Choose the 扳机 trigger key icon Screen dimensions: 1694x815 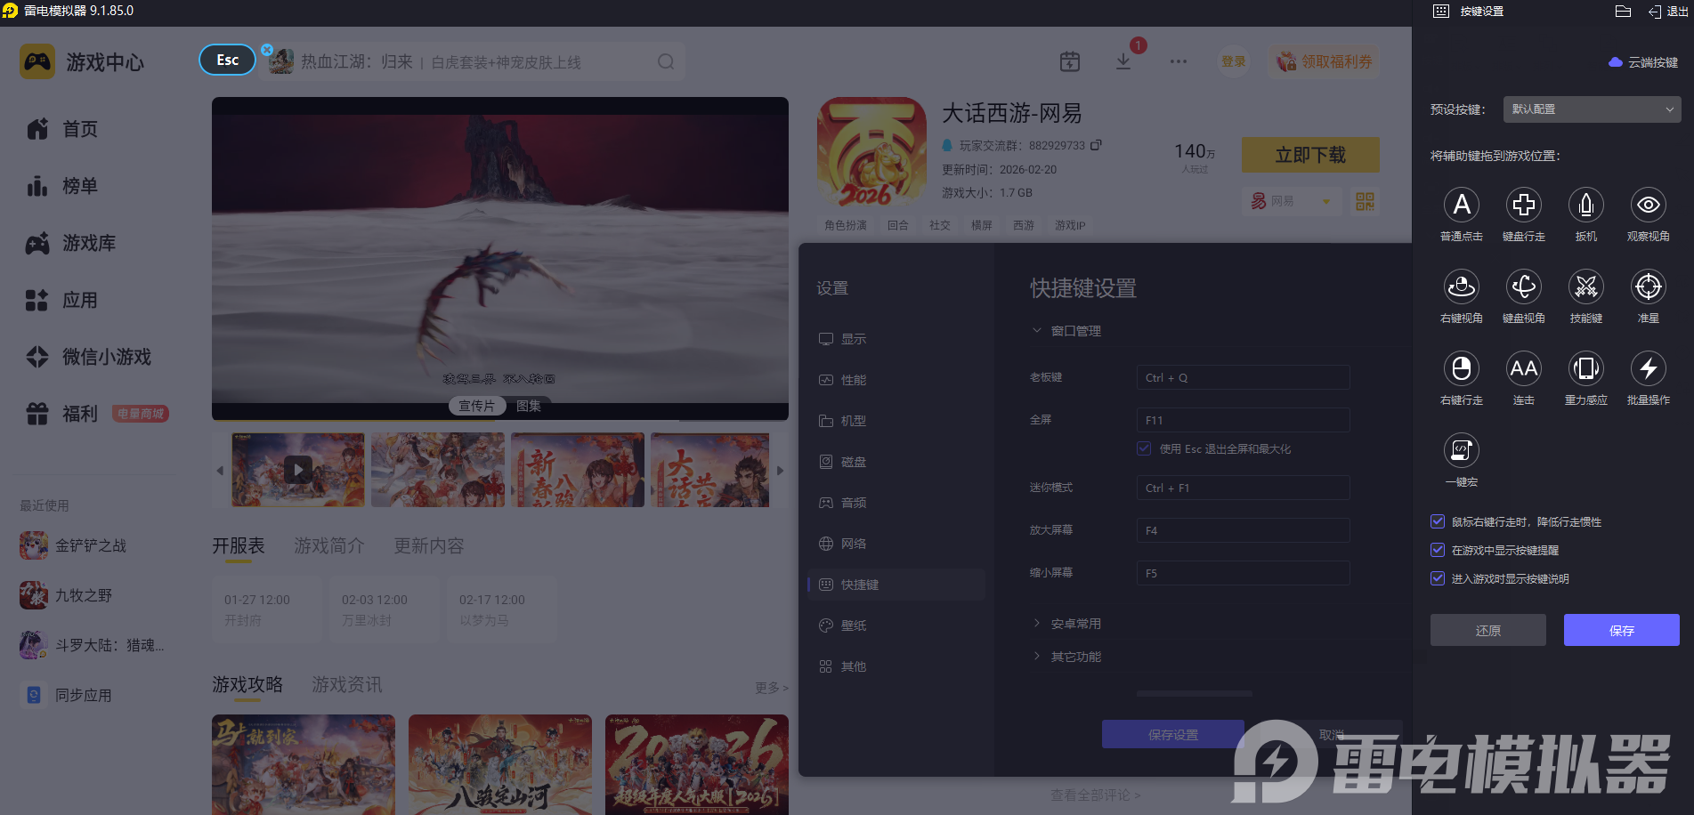1585,205
